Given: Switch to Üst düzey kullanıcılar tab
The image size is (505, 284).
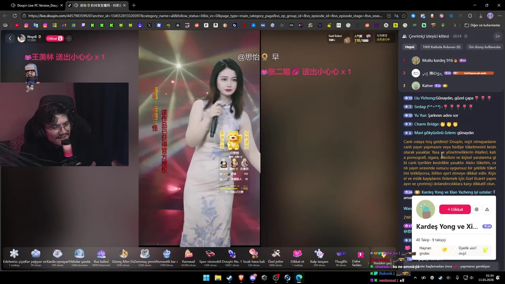Looking at the screenshot, I should pyautogui.click(x=484, y=47).
